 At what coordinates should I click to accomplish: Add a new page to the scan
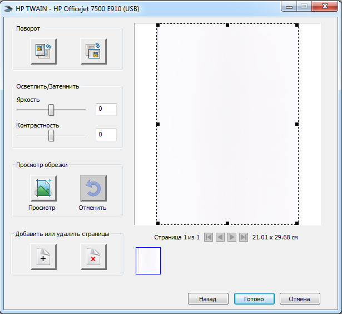[43, 257]
